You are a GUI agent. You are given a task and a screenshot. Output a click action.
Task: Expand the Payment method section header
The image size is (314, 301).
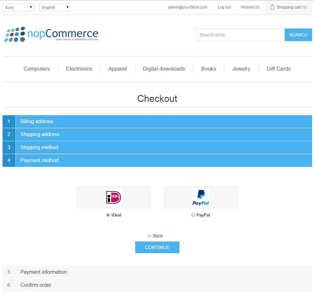point(157,160)
